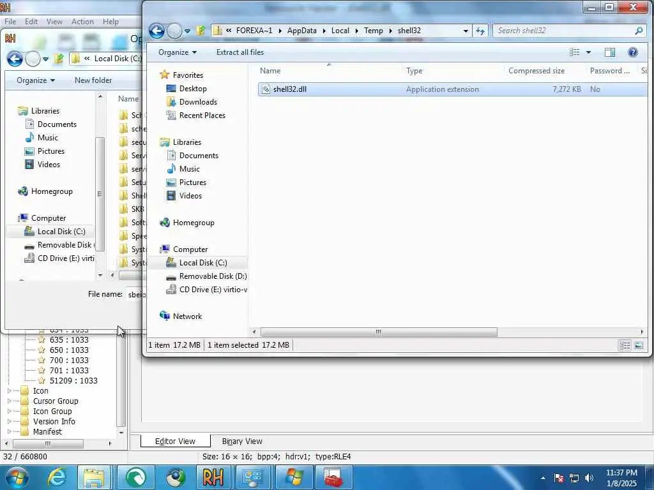Switch to the Editor View tab
654x490 pixels.
175,442
